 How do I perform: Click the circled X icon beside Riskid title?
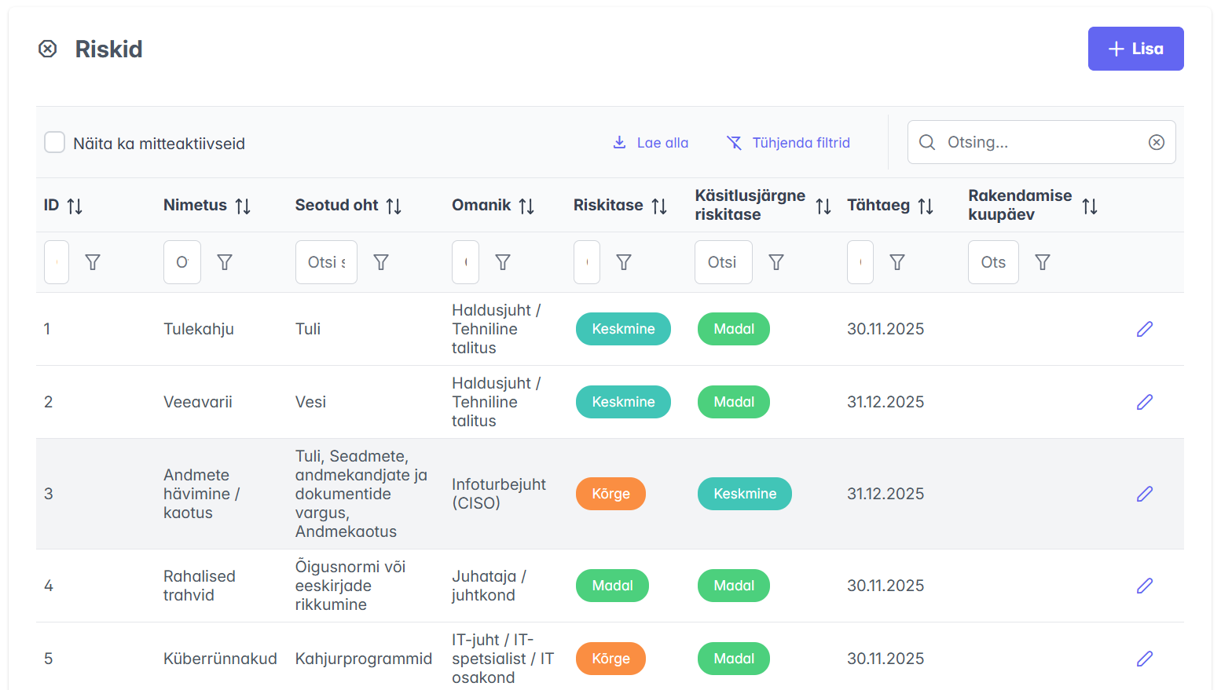coord(48,49)
